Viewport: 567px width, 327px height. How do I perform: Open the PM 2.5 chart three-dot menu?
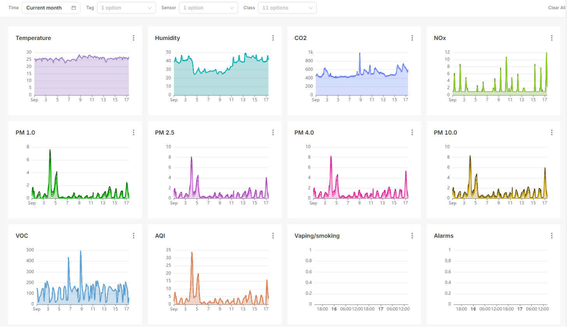273,133
